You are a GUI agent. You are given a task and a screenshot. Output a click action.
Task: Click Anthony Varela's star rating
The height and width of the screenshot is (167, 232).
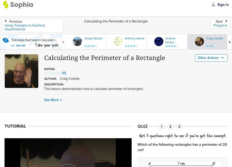[x=131, y=46]
